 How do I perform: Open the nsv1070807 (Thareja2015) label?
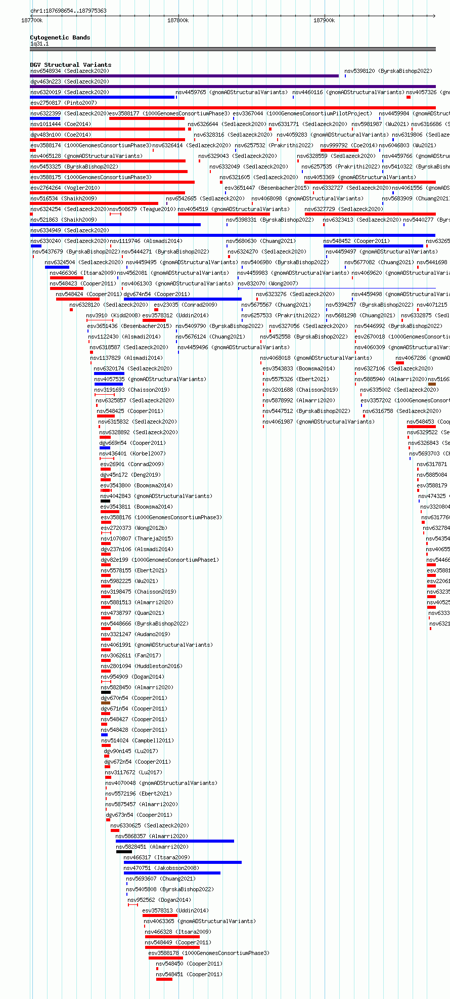pyautogui.click(x=137, y=539)
